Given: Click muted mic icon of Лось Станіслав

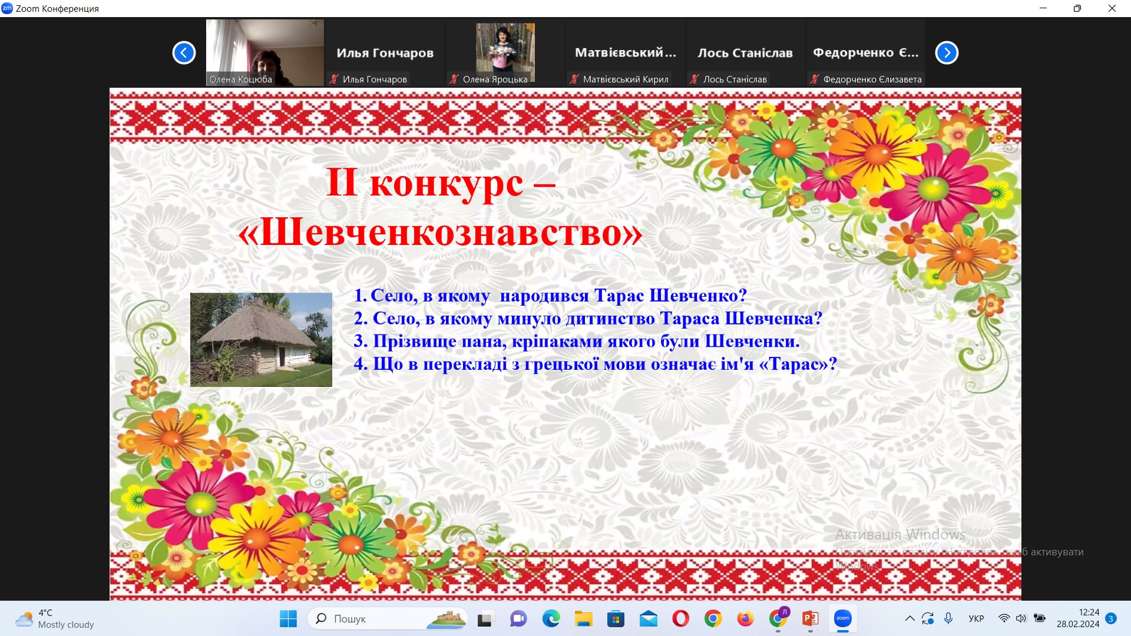Looking at the screenshot, I should point(695,79).
